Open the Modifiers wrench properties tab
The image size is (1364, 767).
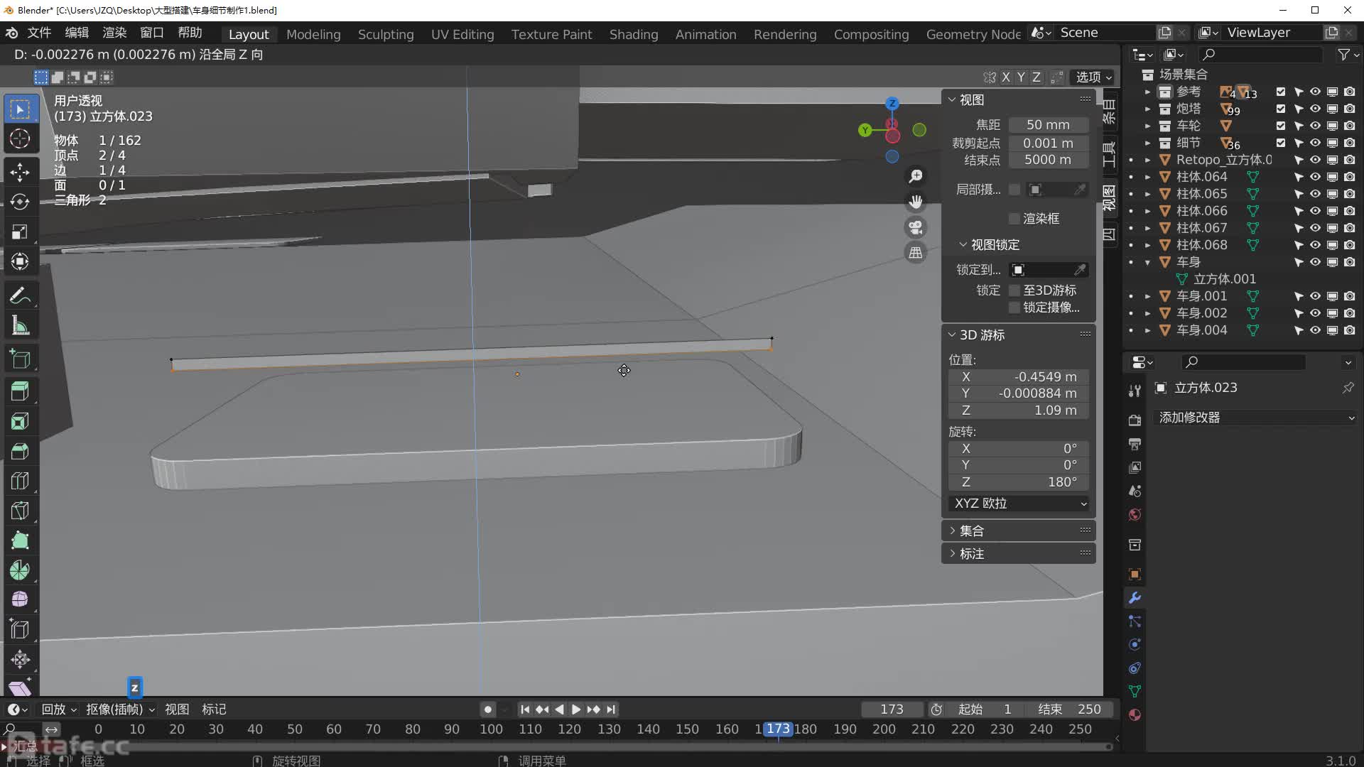coord(1135,598)
